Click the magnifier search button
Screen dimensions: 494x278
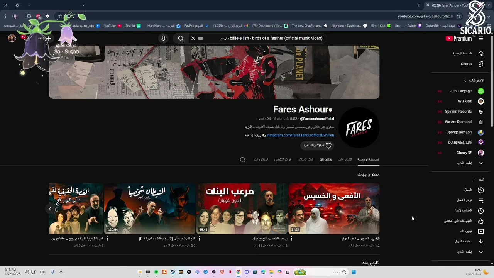coord(181,38)
